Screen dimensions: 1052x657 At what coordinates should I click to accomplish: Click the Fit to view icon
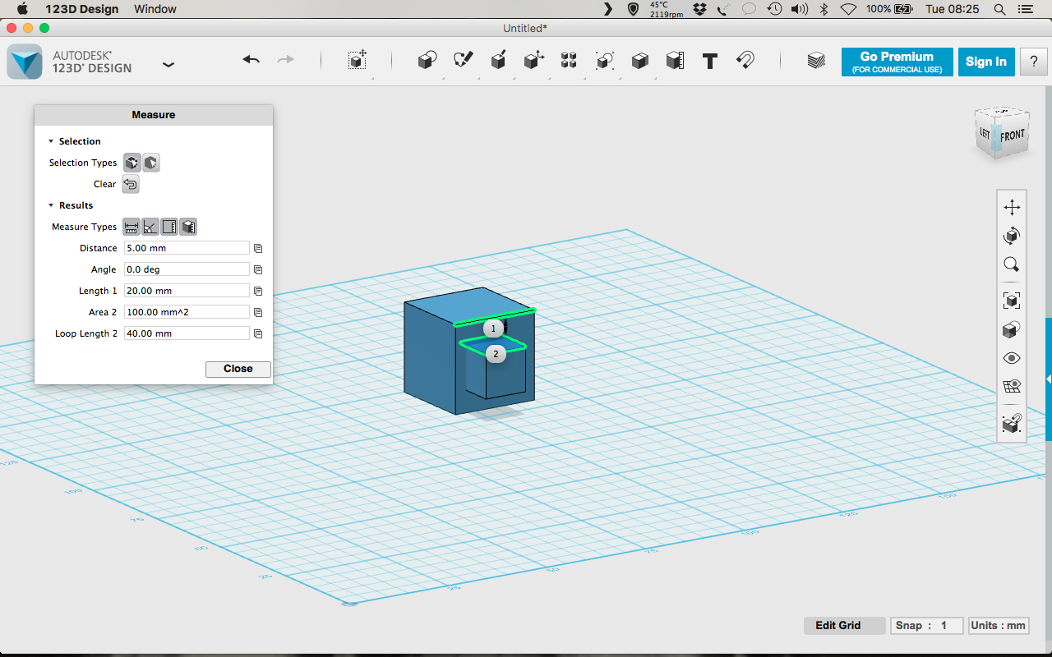(1012, 301)
